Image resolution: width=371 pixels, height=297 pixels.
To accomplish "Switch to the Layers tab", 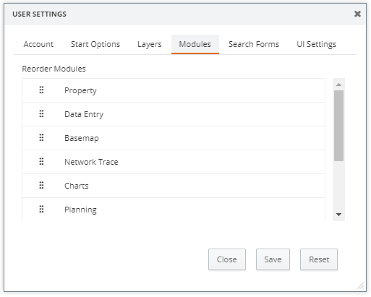I will click(x=150, y=44).
